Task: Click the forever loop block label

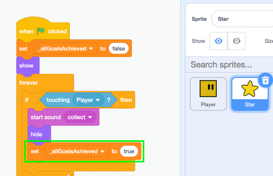Action: [x=28, y=82]
